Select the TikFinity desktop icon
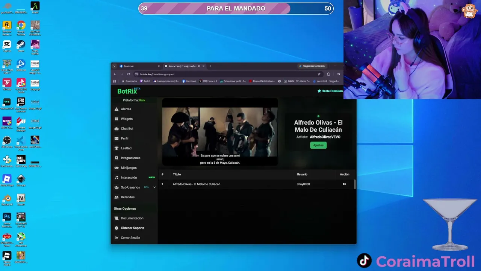Screen dimensions: 481x271 (7, 85)
